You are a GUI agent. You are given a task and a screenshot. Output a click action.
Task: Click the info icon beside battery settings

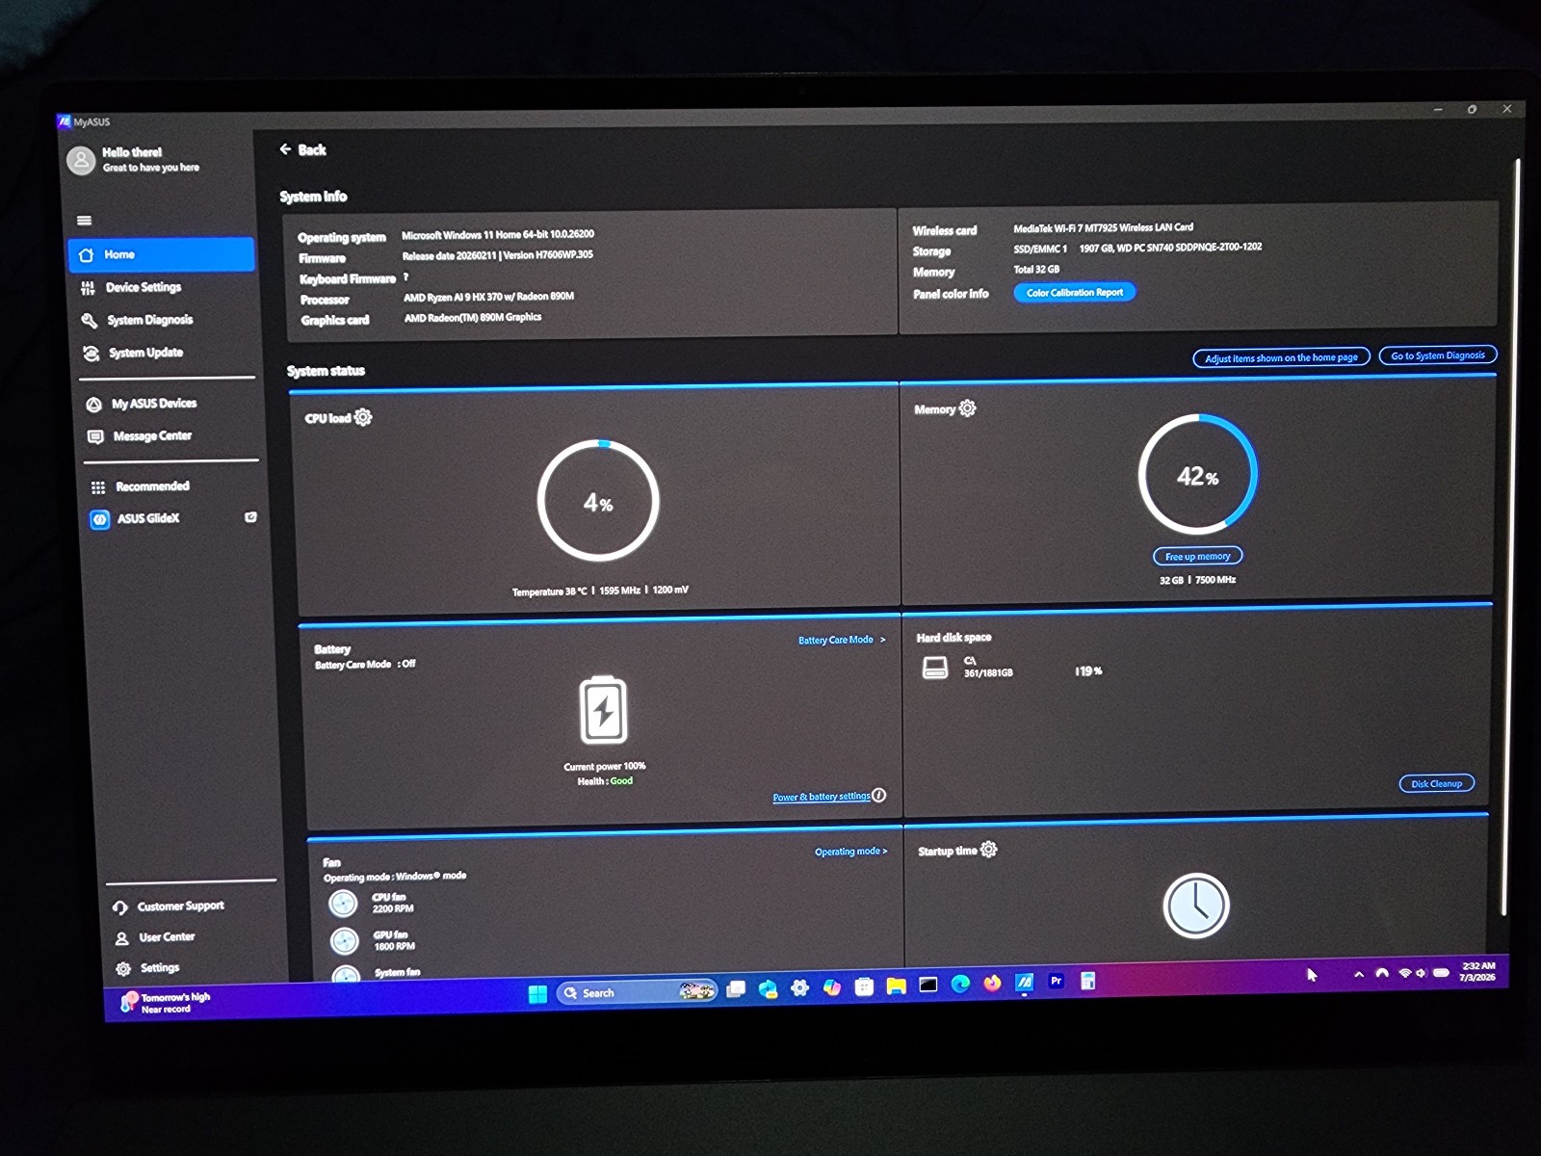pyautogui.click(x=879, y=795)
